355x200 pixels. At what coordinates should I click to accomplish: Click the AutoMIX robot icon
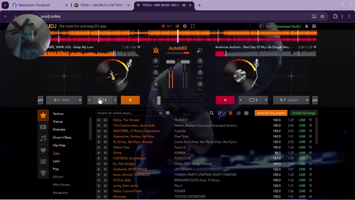(x=156, y=51)
